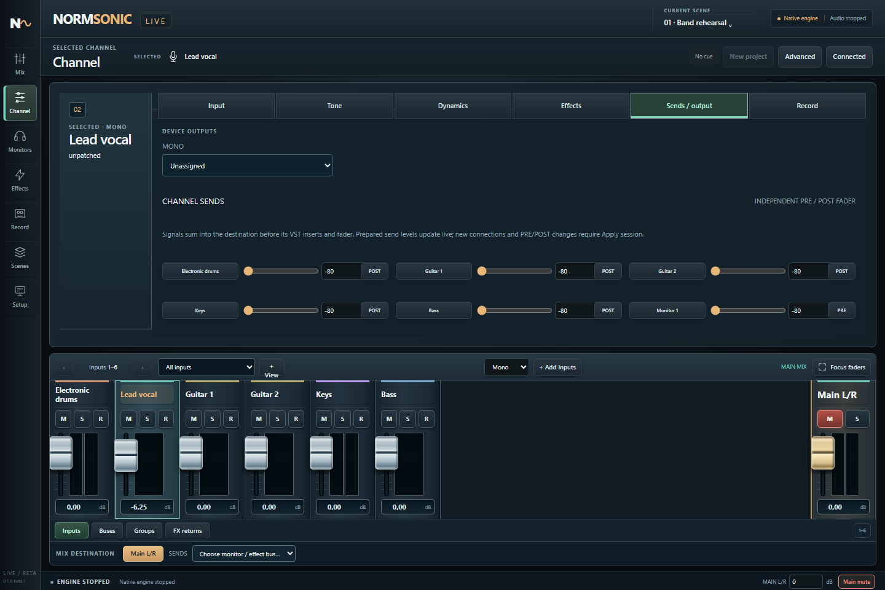Toggle PRE on Monitor 1 send
This screenshot has width=885, height=590.
(x=841, y=310)
